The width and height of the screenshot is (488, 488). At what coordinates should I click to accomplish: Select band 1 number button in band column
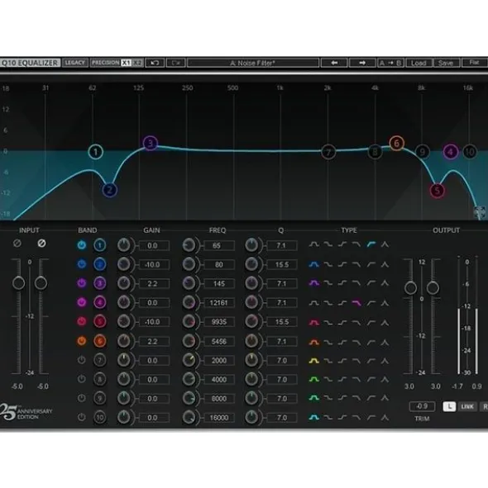(100, 245)
